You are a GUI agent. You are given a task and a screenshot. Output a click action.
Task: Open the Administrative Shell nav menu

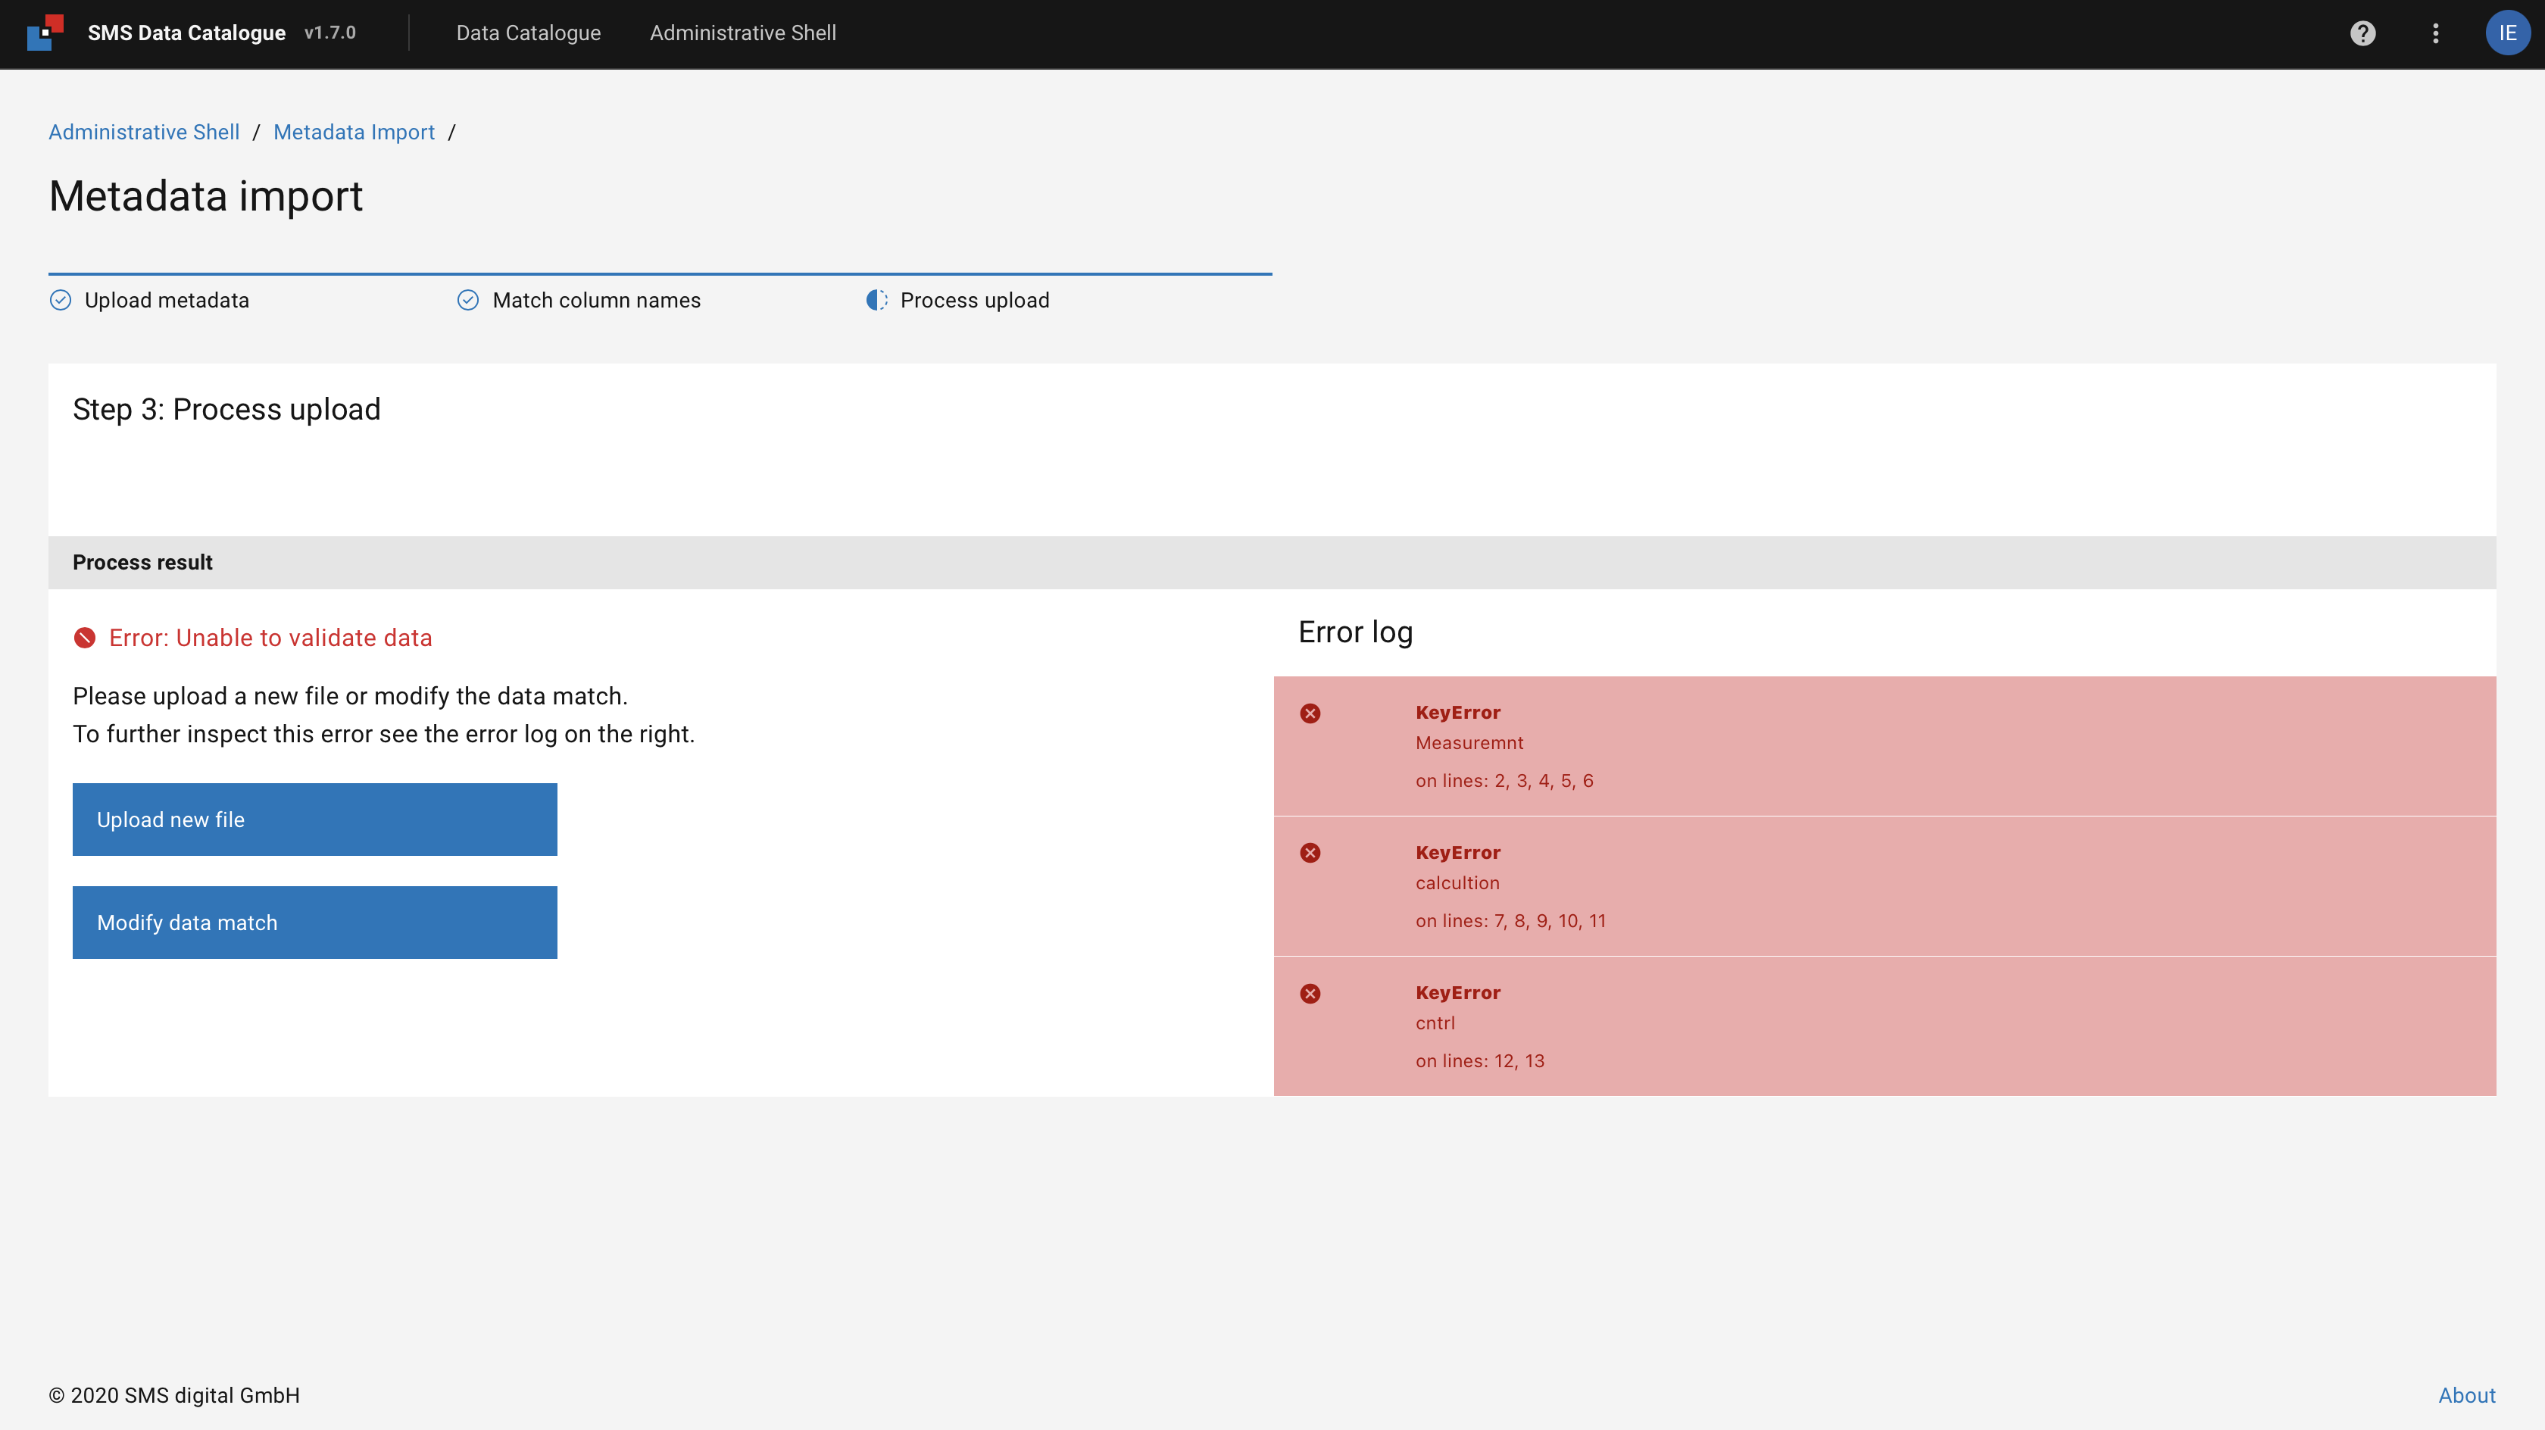tap(742, 33)
